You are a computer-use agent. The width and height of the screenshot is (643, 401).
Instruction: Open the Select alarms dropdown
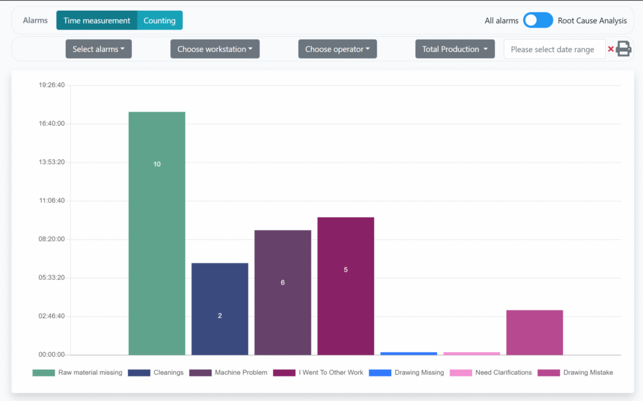tap(99, 49)
